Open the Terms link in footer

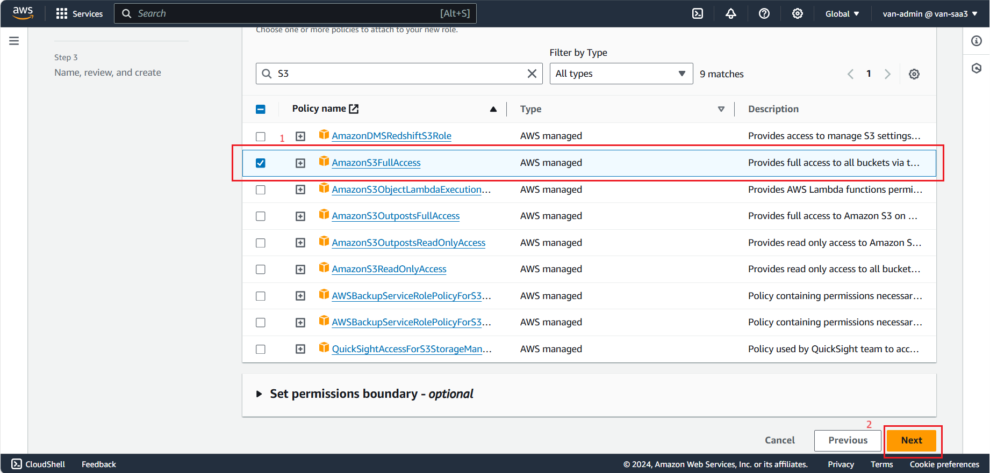point(882,464)
